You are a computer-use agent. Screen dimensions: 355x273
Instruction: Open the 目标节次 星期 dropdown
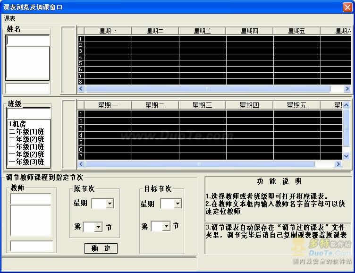177,203
